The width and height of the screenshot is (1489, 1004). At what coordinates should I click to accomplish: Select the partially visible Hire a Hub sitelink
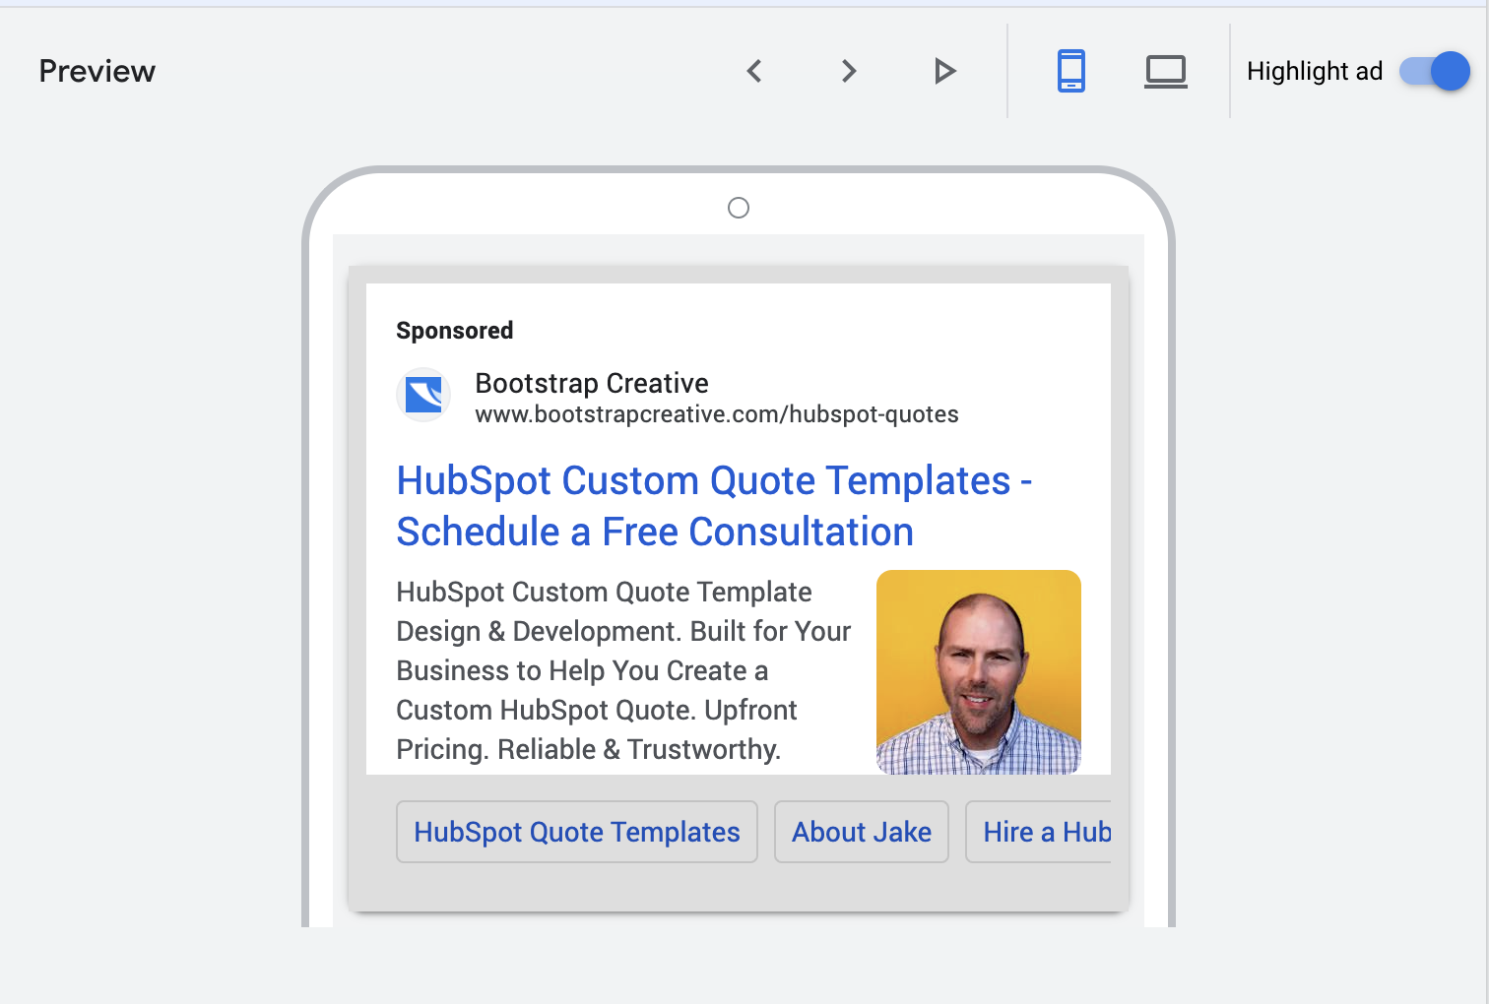click(1044, 832)
